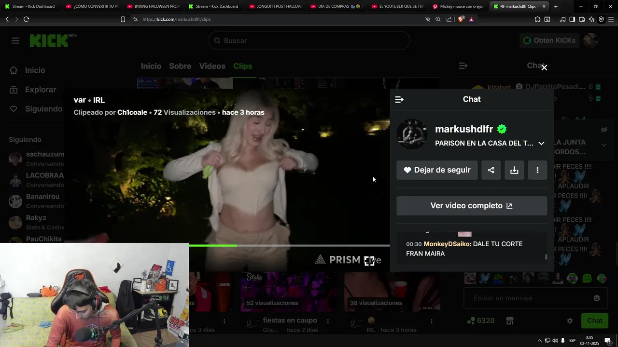Click the site settings icon left of the URL
The width and height of the screenshot is (618, 347).
tap(135, 19)
